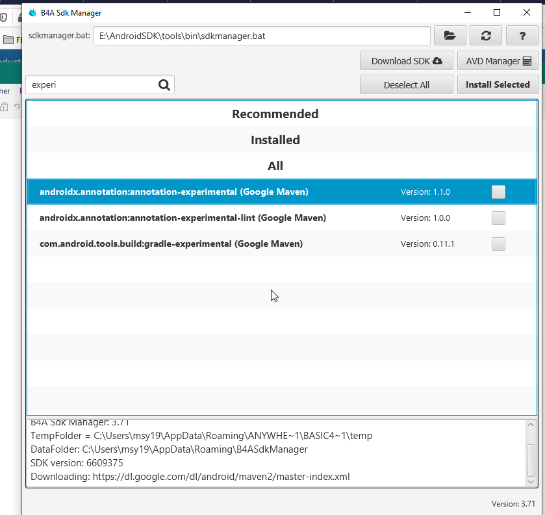This screenshot has height=515, width=545.
Task: Click the Deselect All button
Action: click(x=407, y=85)
